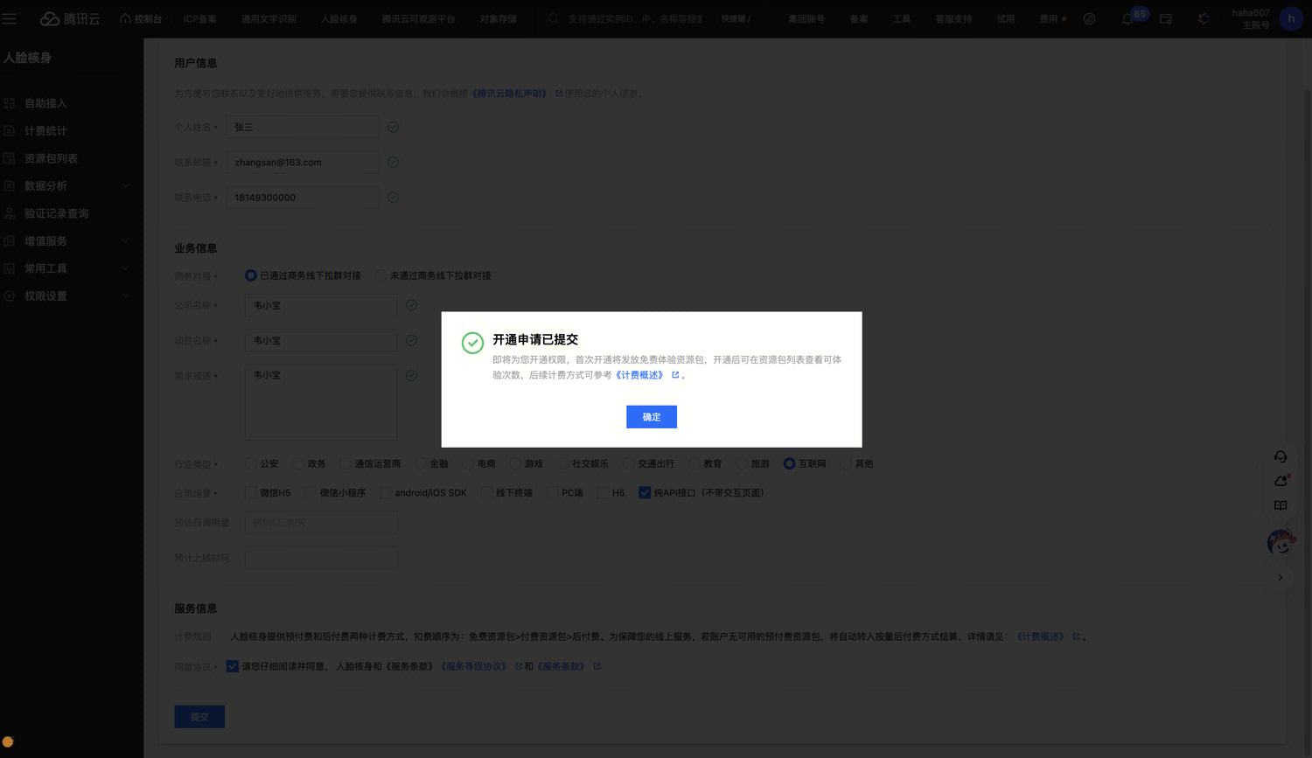Click the 个人姓名 field containing 张三
Screen dimensions: 1312x758
click(x=303, y=127)
